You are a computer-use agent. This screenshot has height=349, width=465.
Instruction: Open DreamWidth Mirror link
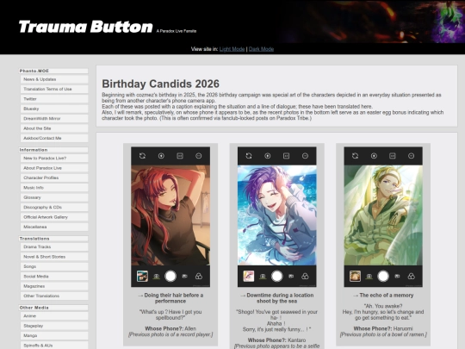click(54, 118)
